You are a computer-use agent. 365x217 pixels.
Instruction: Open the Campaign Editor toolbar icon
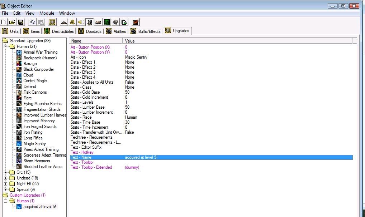coord(98,22)
